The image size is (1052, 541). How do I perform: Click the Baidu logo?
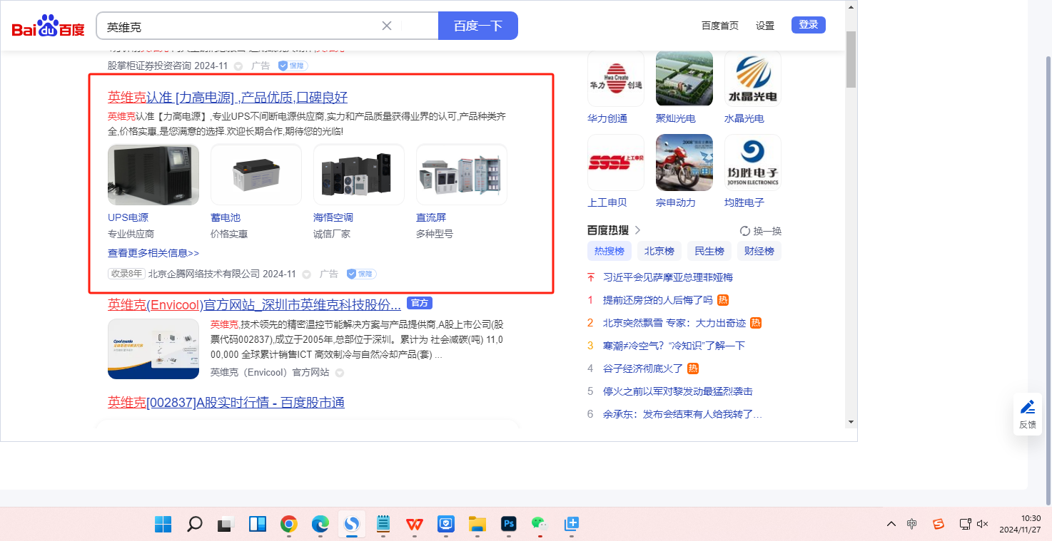pos(48,26)
